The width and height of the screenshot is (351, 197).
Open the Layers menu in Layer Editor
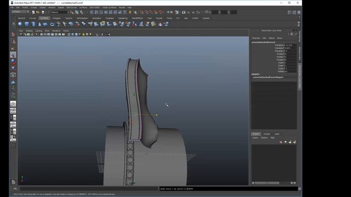click(x=255, y=138)
